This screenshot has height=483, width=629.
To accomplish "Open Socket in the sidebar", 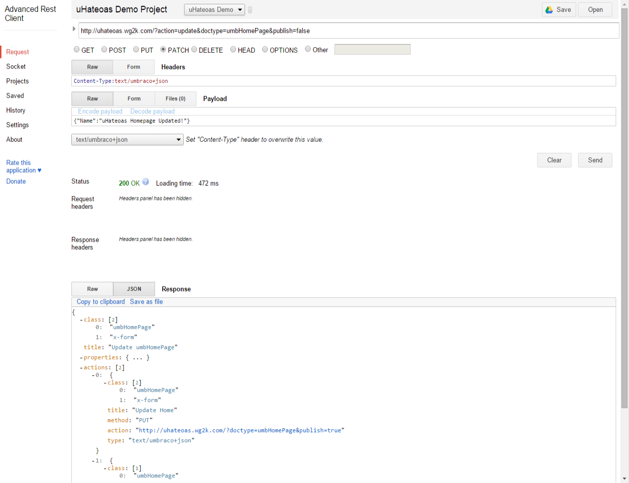I will tap(16, 67).
